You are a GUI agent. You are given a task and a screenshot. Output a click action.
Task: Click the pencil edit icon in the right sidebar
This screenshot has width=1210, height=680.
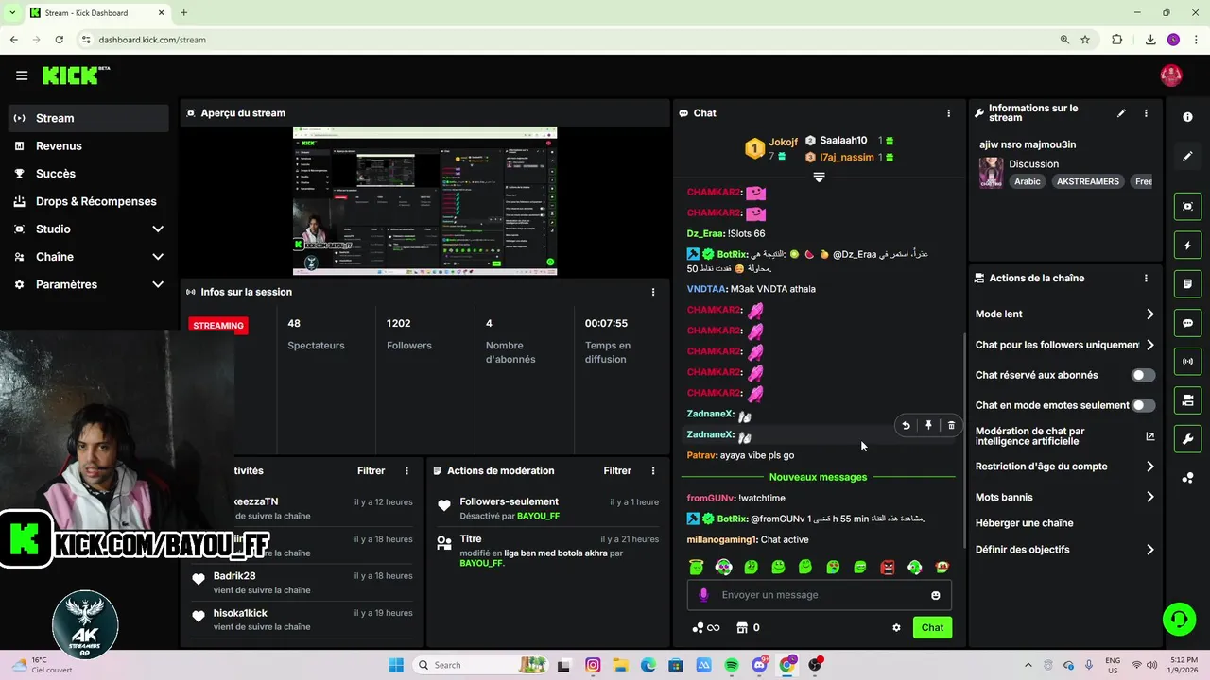point(1187,157)
